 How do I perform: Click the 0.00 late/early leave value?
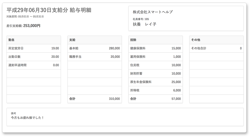(x=56, y=65)
